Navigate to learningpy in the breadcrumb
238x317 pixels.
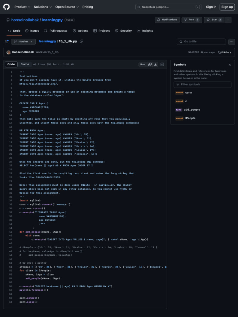click(47, 41)
